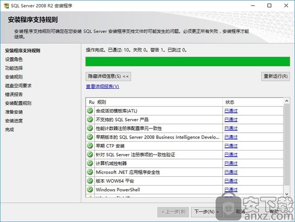Open the 查看详细报表(V) link
The width and height of the screenshot is (295, 222).
pos(102,86)
